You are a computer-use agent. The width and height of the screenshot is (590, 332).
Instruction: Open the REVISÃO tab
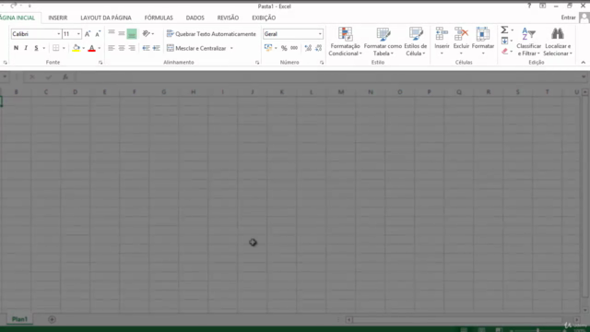(x=228, y=18)
